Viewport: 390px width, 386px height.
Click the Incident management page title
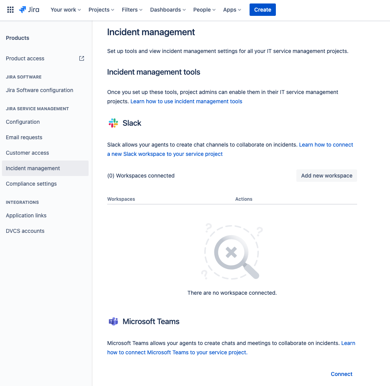pos(151,32)
